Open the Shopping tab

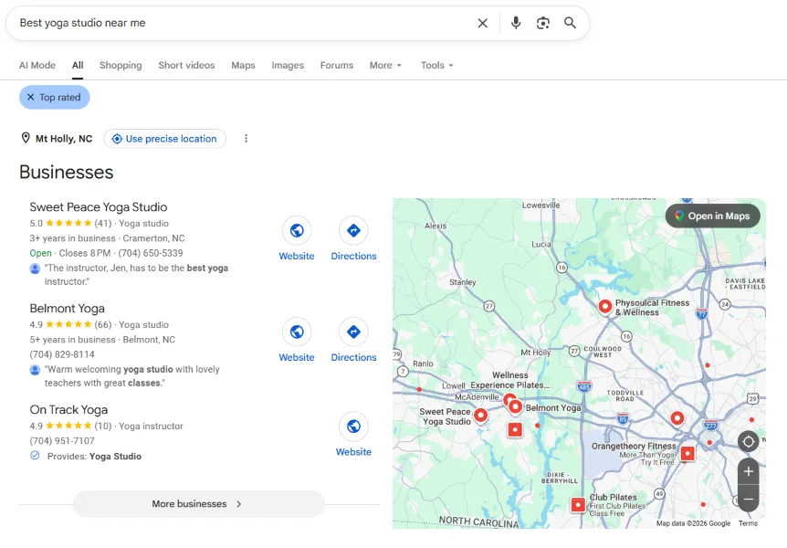tap(121, 65)
